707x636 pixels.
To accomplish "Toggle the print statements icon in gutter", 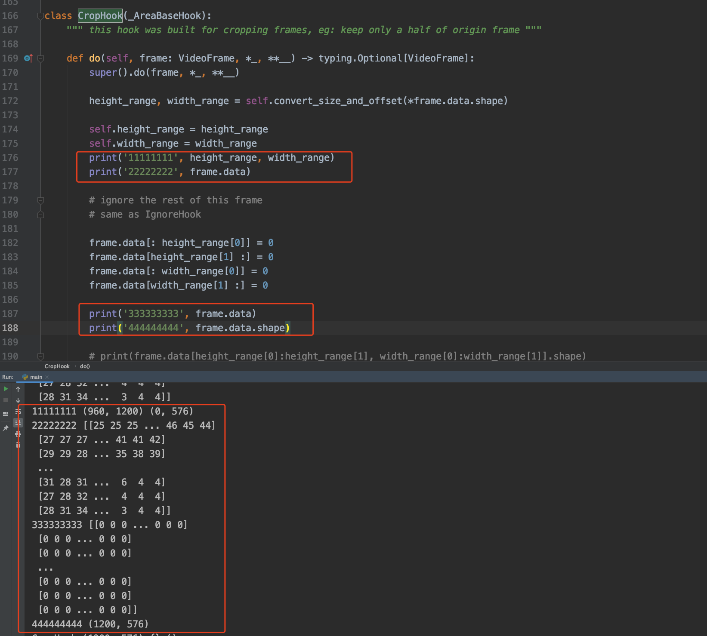I will click(x=18, y=434).
